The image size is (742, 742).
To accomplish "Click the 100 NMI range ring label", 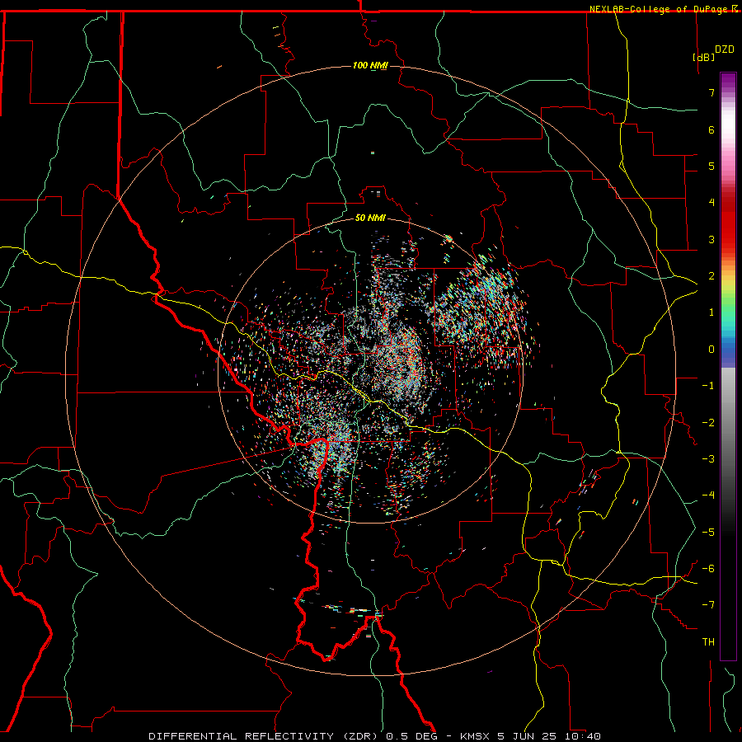I will pyautogui.click(x=370, y=65).
